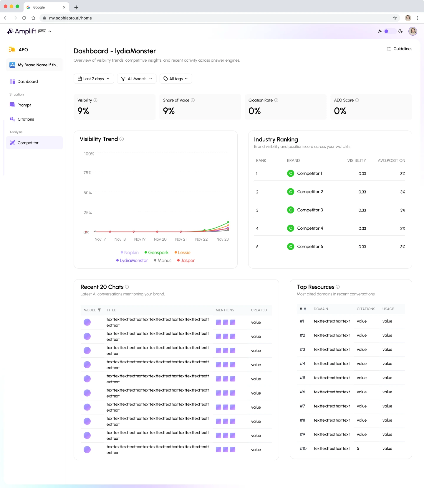Click the Competitor 1 row
Viewport: 424px width, 488px height.
330,174
